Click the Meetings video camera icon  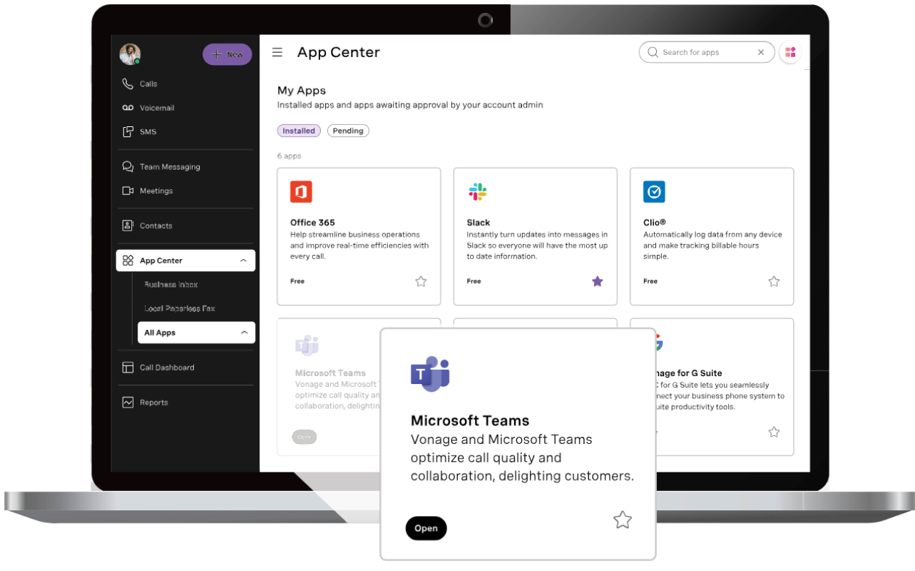pyautogui.click(x=128, y=191)
